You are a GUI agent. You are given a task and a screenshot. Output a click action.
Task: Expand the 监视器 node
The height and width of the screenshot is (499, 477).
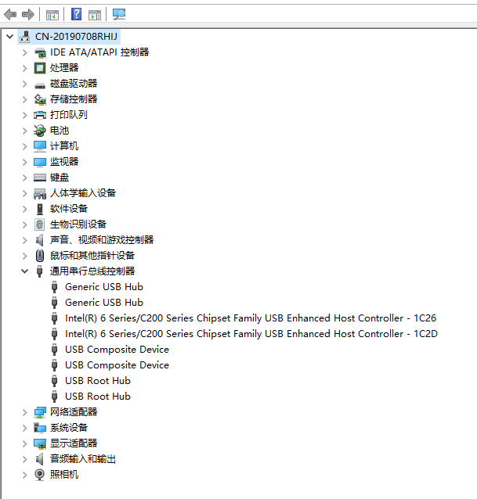click(x=25, y=162)
